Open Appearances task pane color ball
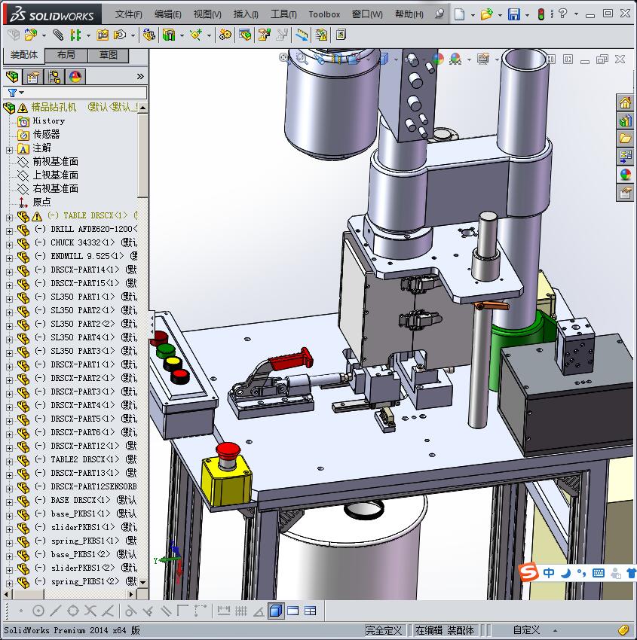This screenshot has width=637, height=640. pyautogui.click(x=625, y=174)
